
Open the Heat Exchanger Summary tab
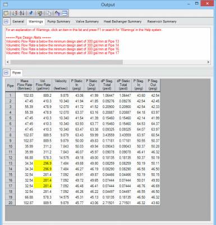(x=122, y=21)
